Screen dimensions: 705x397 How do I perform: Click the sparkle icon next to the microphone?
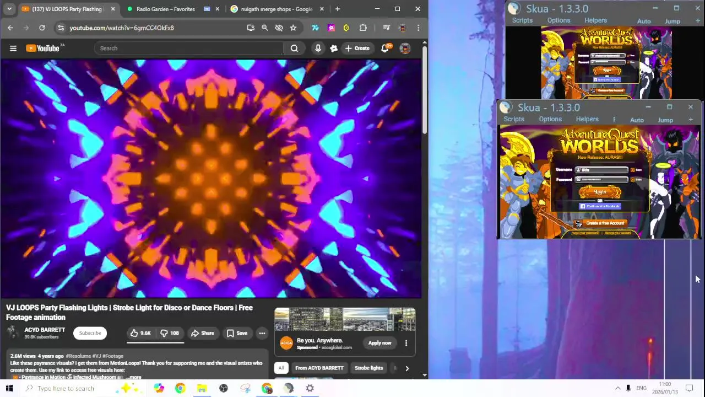coord(334,49)
